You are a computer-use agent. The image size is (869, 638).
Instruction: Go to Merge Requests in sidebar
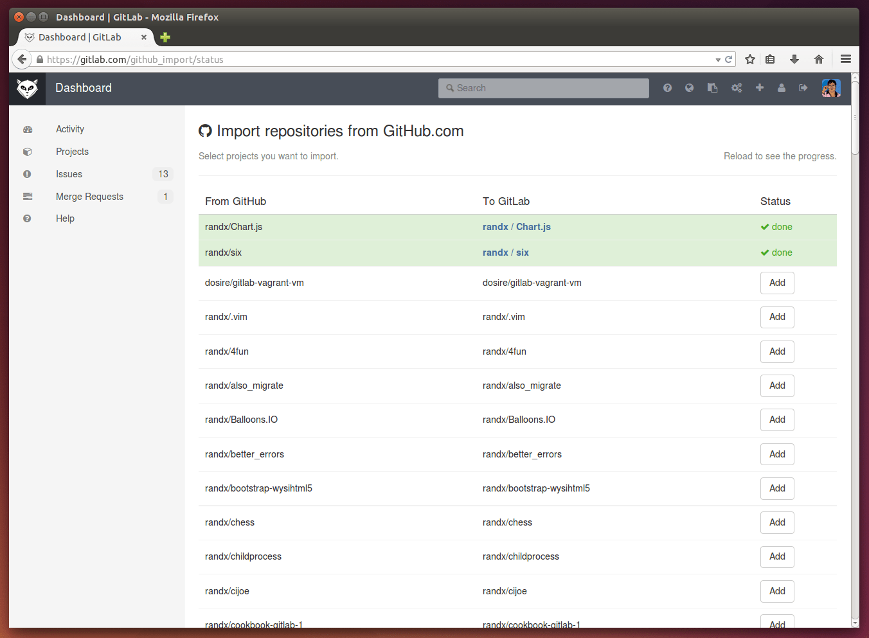89,197
